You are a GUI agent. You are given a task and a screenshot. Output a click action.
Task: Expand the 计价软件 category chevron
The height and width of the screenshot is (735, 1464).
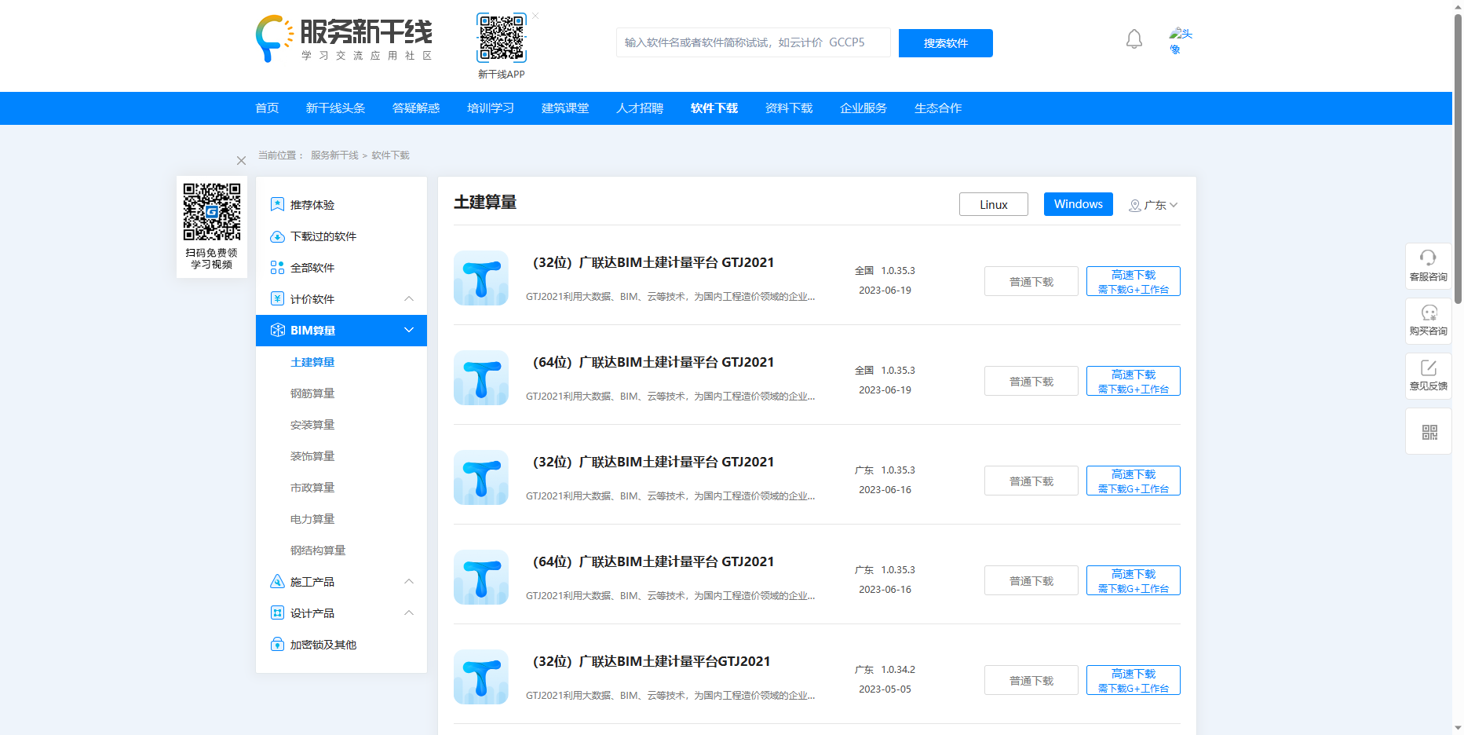409,298
